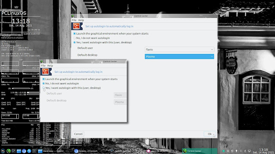Viewport: 275px width, 154px height.
Task: Open the clipboard tray icon
Action: (x=232, y=151)
